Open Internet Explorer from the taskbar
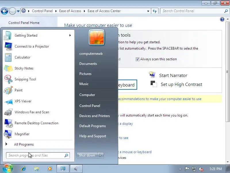 (24, 169)
